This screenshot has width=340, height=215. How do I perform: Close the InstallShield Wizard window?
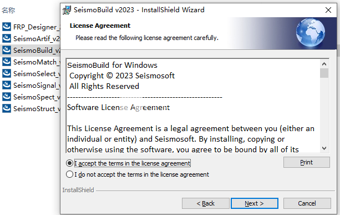(328, 10)
